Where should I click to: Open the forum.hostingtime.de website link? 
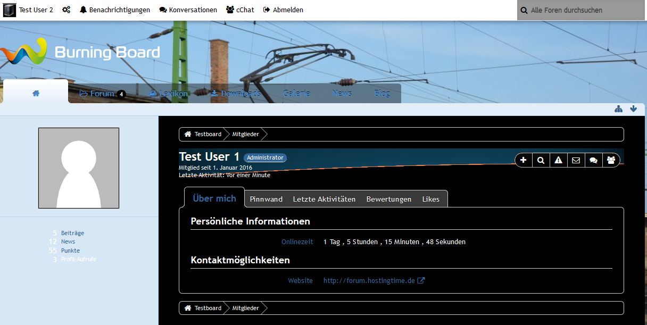tap(369, 280)
